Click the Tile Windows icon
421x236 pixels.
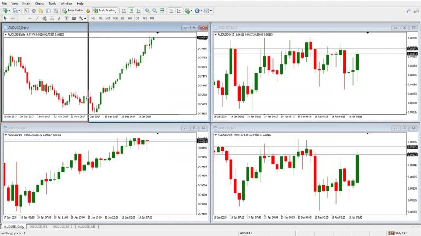pyautogui.click(x=163, y=10)
